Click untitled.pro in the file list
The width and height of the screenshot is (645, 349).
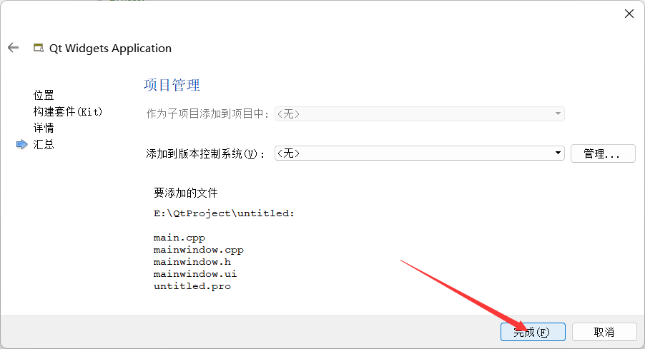pyautogui.click(x=192, y=286)
